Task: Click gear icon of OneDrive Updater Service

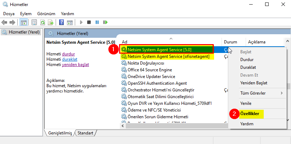Action: point(124,76)
